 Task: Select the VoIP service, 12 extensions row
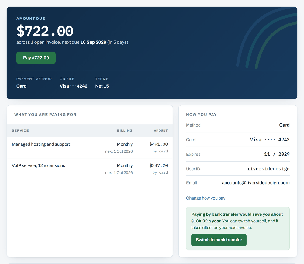point(90,169)
